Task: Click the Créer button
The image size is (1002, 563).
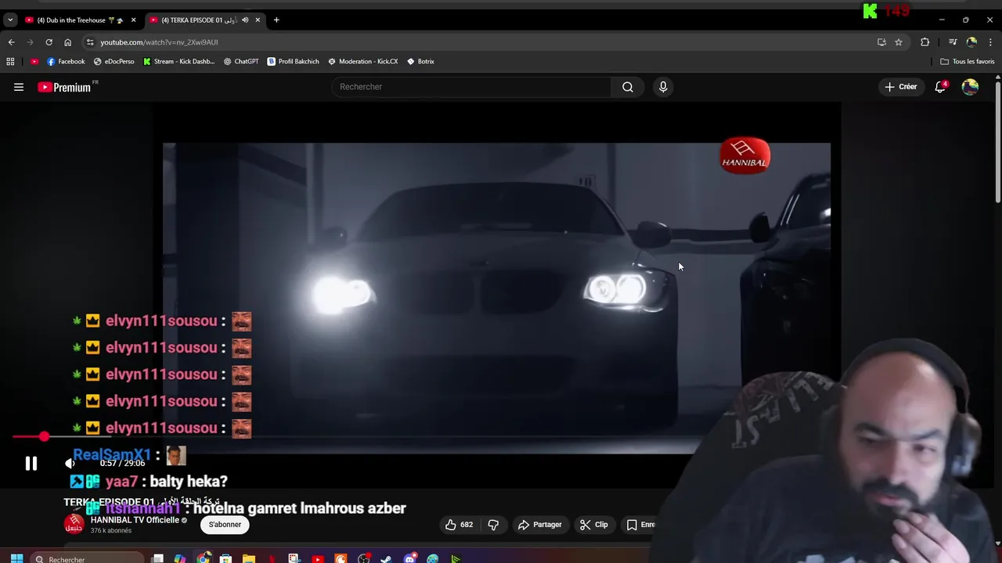Action: [900, 87]
